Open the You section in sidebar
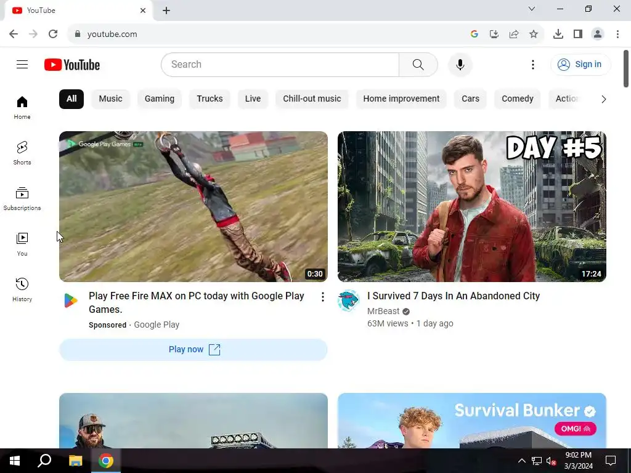Image resolution: width=631 pixels, height=473 pixels. 22,244
